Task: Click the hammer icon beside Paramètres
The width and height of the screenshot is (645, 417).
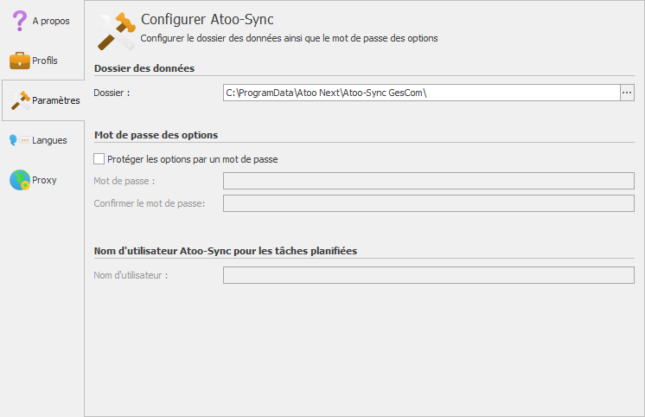Action: coord(20,101)
